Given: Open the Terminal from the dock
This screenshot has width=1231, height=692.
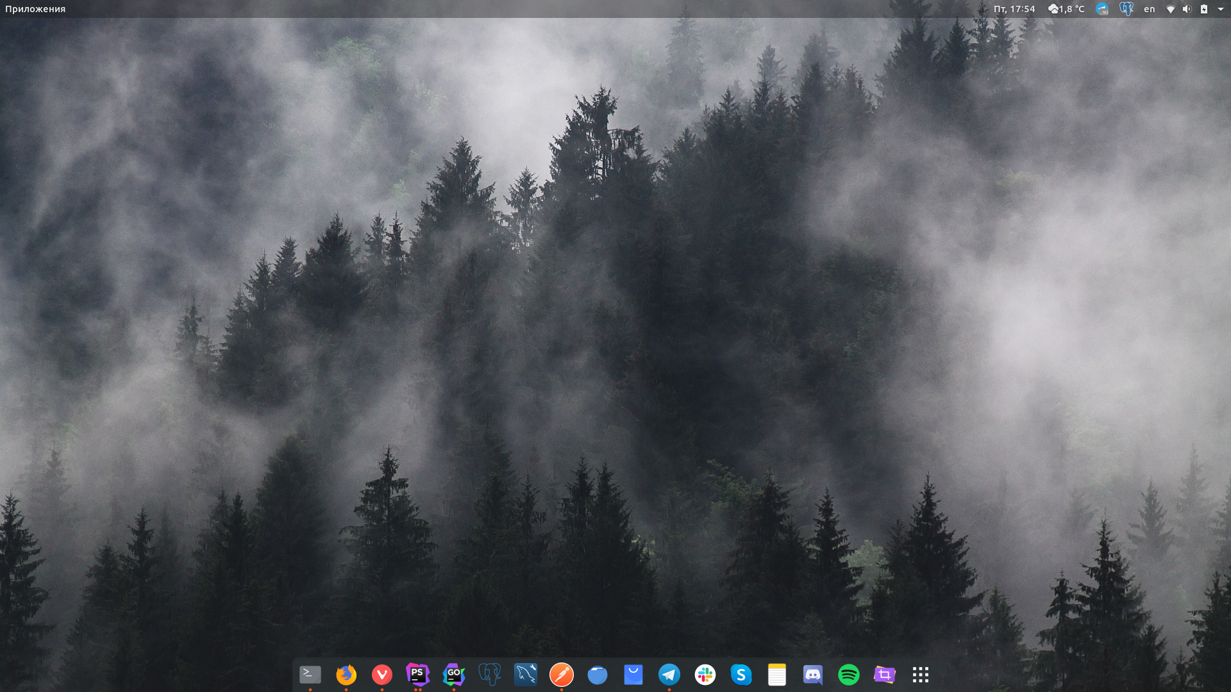Looking at the screenshot, I should (310, 674).
